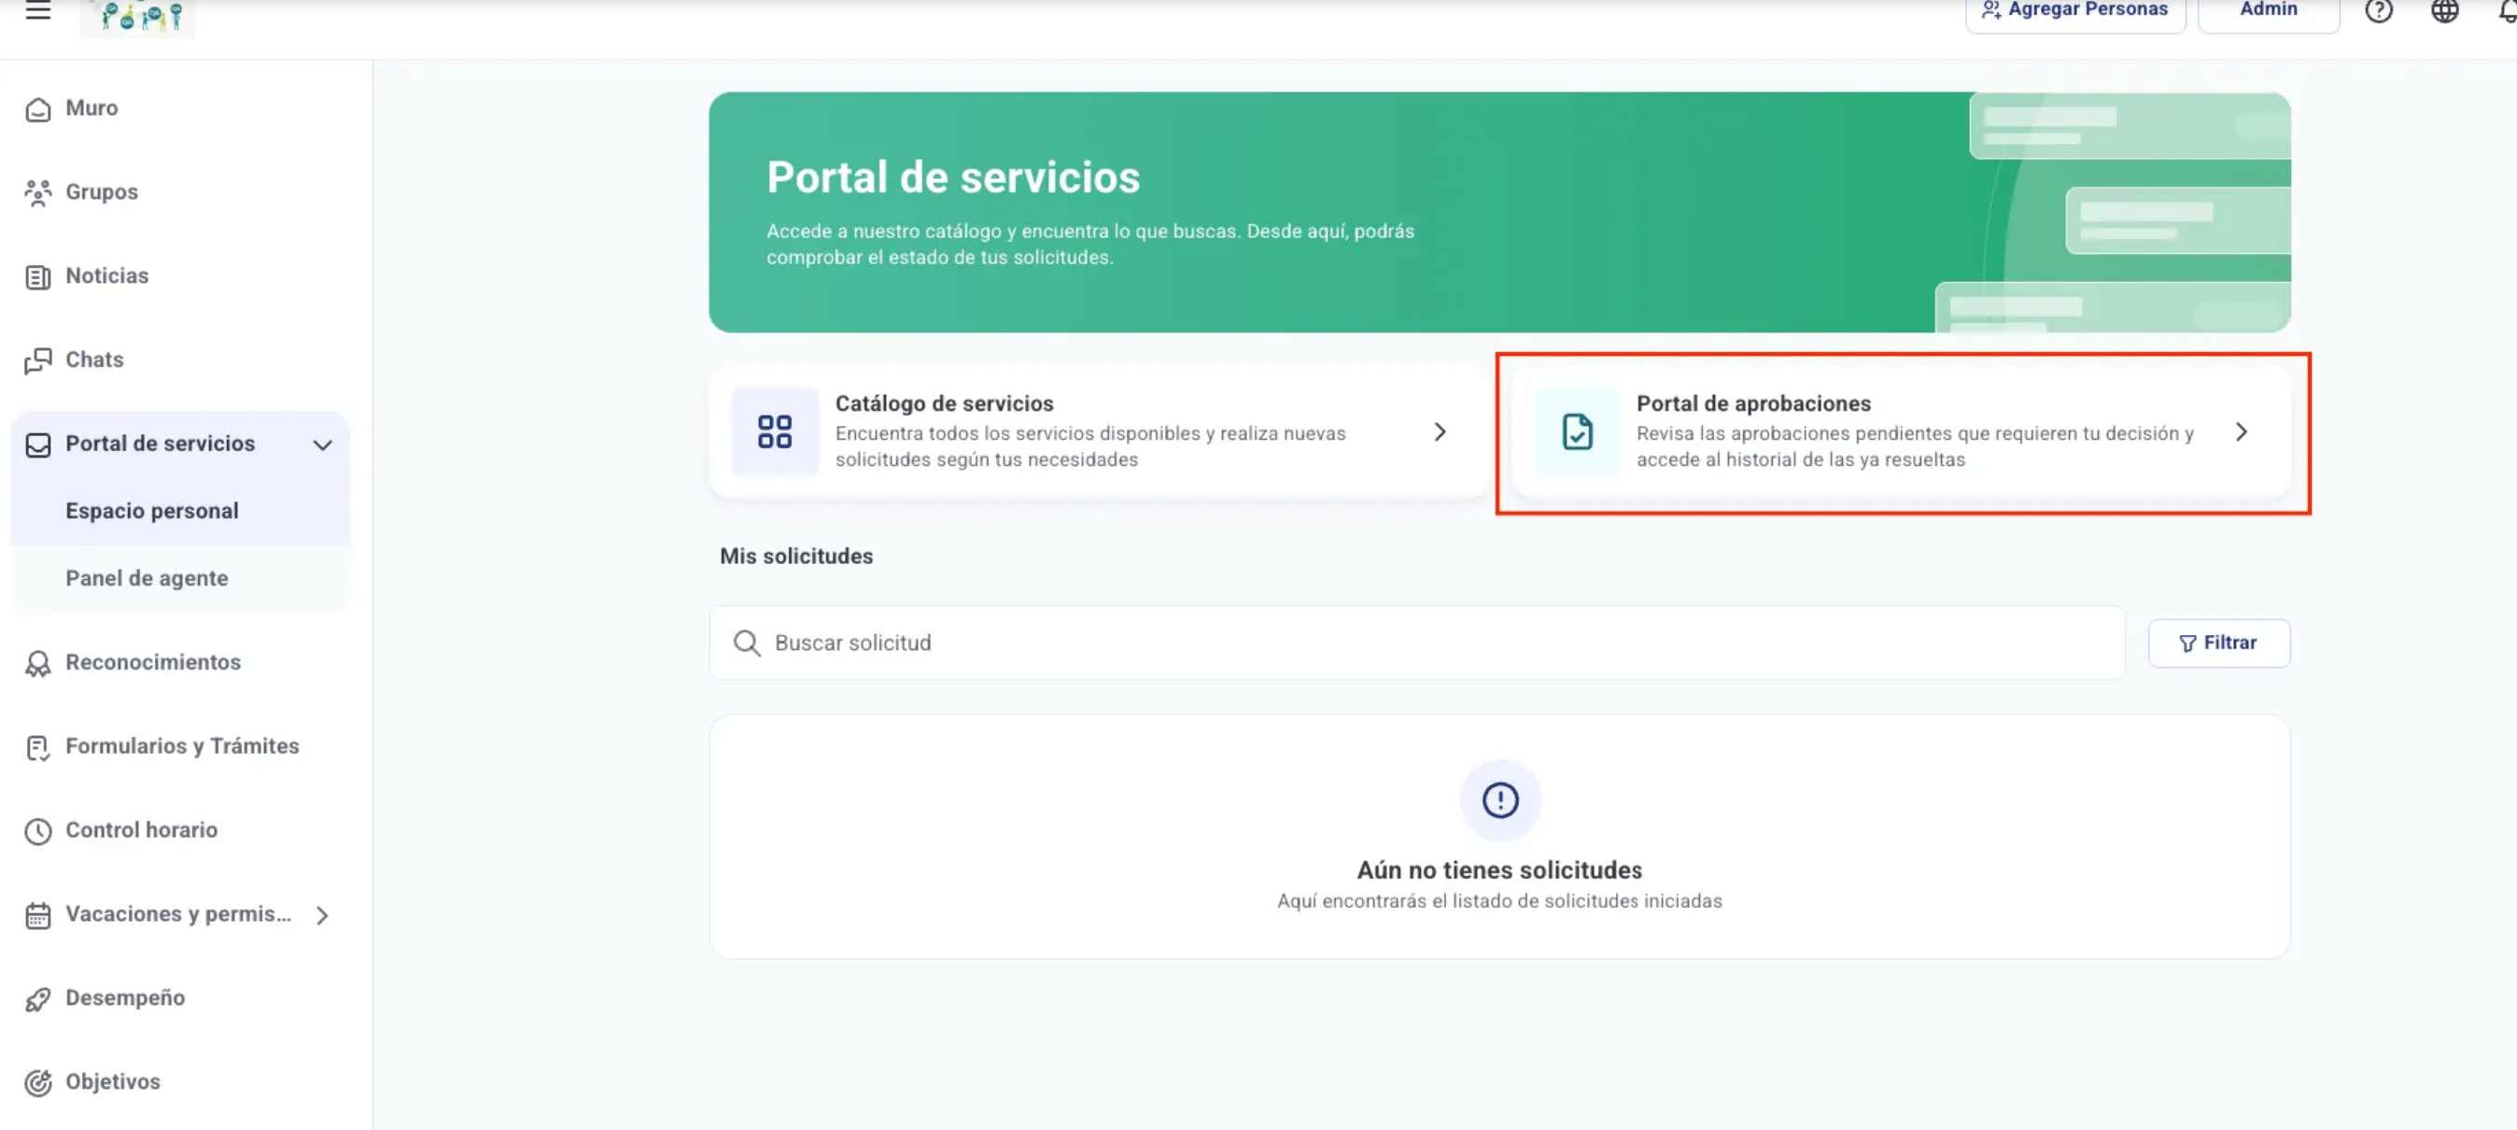Click the Noticias newspaper icon
Screen dimensions: 2517x1130
click(38, 276)
